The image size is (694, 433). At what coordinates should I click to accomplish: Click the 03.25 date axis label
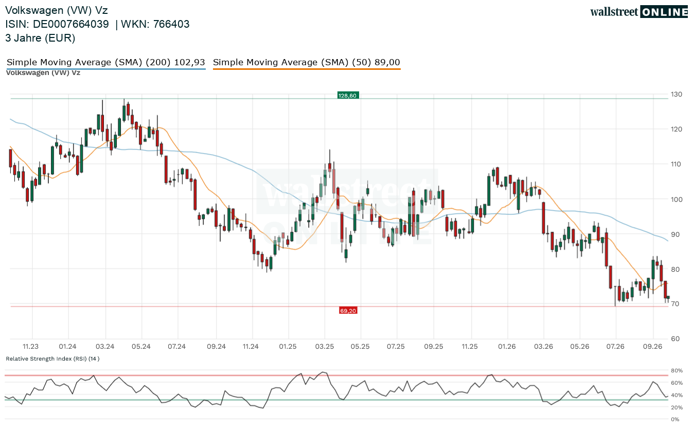tap(325, 347)
